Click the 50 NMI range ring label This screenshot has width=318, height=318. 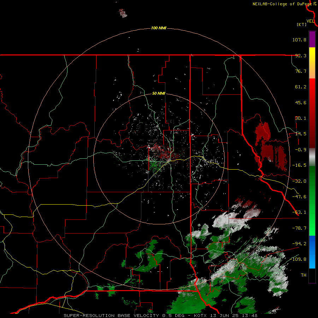tap(159, 94)
